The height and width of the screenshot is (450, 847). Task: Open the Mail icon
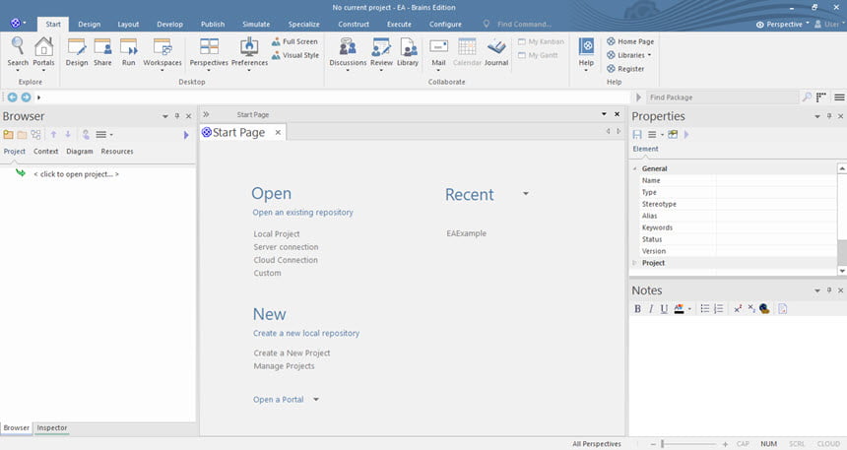pyautogui.click(x=438, y=52)
